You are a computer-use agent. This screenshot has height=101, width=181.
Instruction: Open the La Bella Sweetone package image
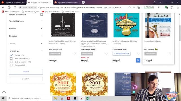pos(126,25)
